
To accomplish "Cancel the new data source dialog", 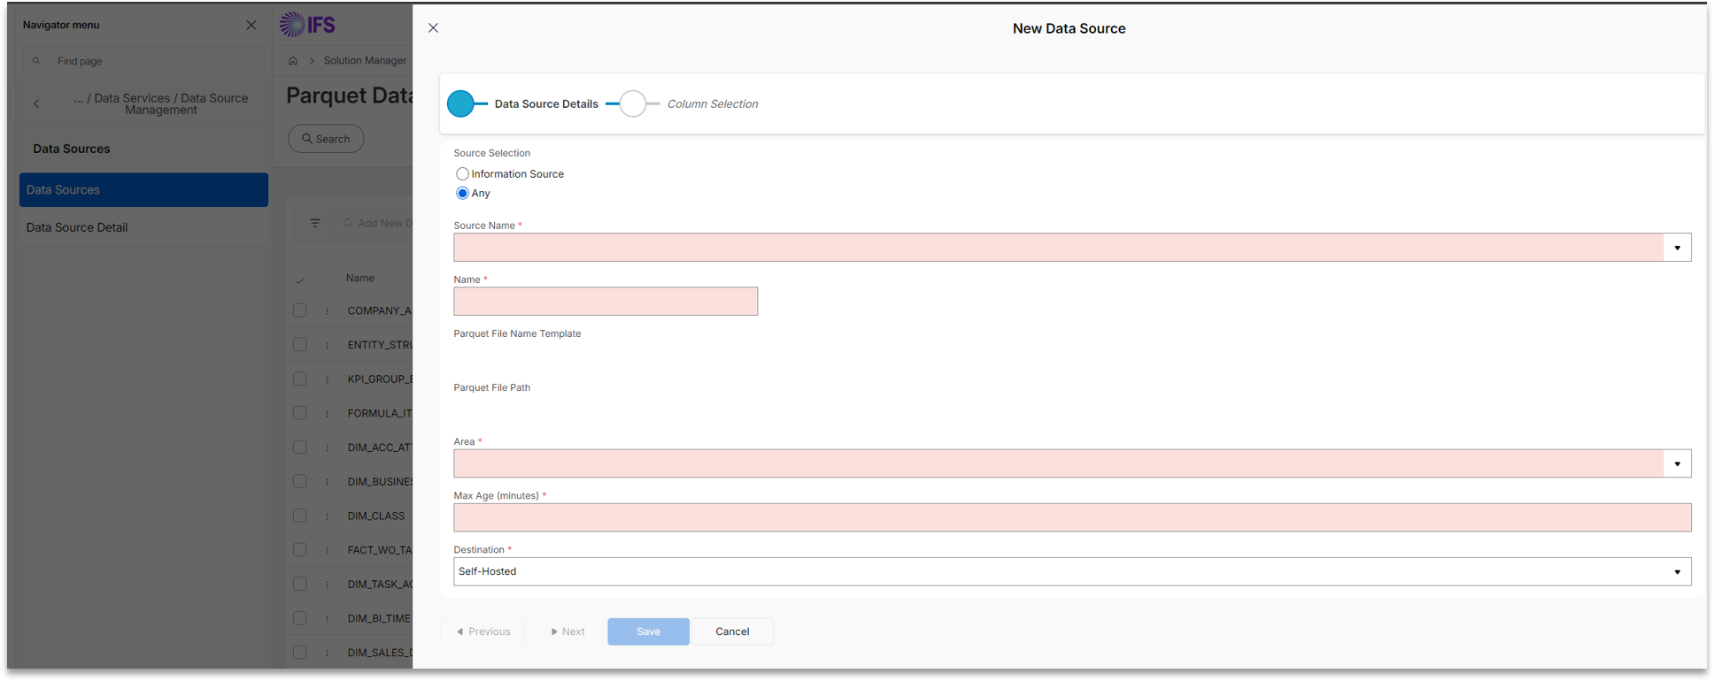I will tap(732, 631).
